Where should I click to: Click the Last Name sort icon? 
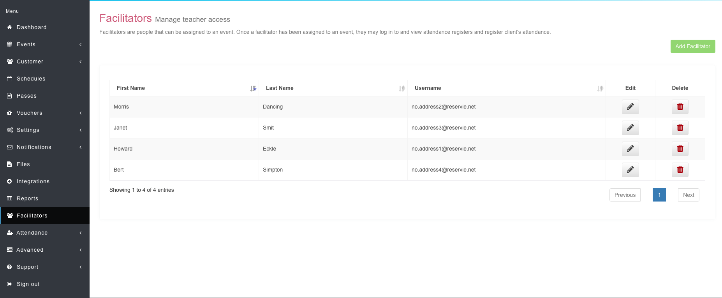click(402, 88)
